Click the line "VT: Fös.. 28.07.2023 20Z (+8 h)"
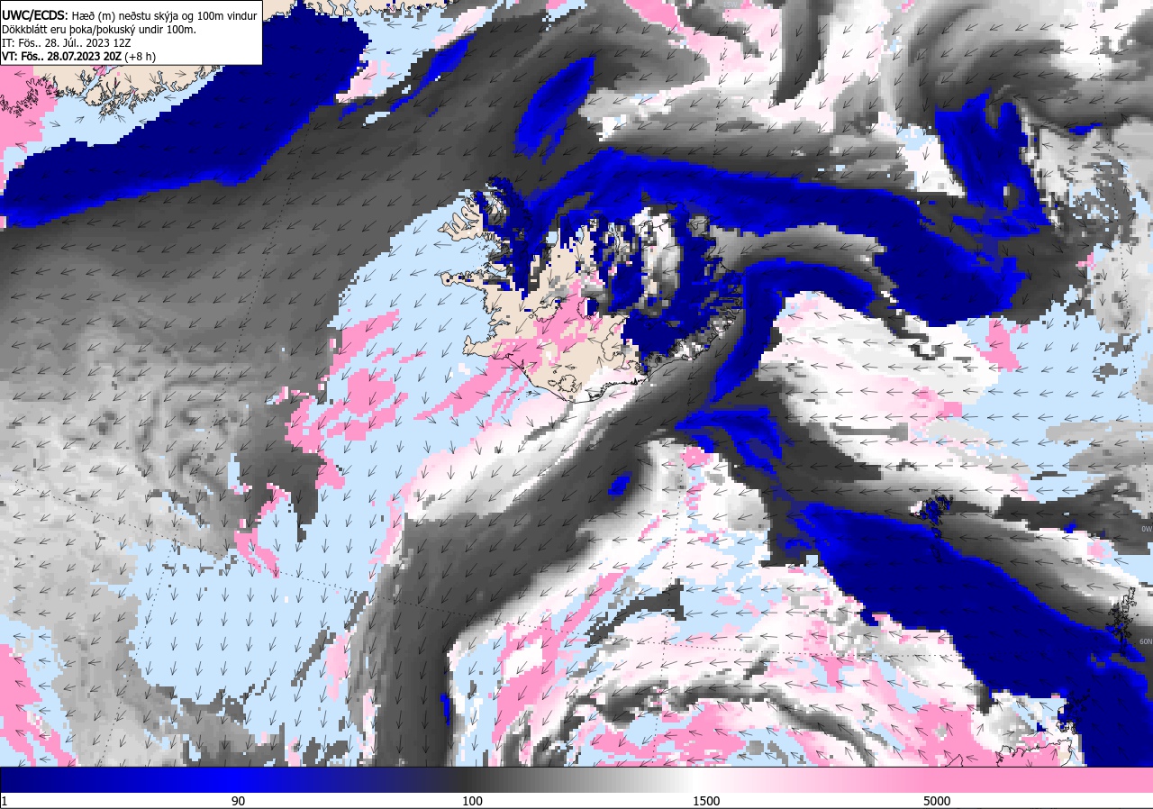 (79, 56)
